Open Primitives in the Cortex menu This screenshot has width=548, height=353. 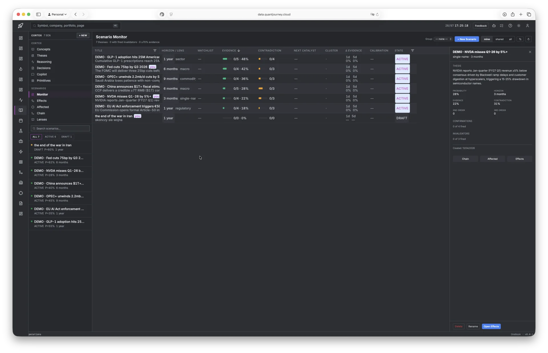pos(43,81)
